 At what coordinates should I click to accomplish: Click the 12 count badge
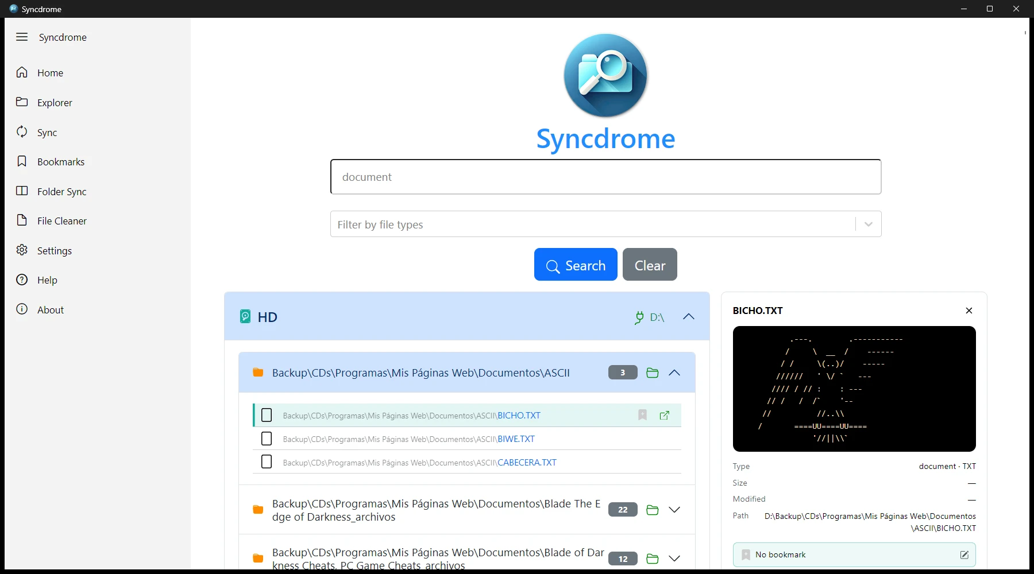[x=623, y=559]
